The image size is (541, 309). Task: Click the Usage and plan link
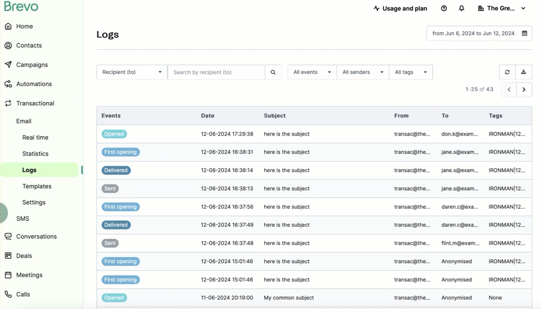(x=400, y=8)
